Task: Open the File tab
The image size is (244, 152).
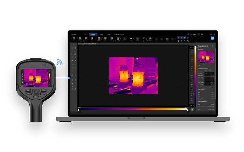Action: 85,34
